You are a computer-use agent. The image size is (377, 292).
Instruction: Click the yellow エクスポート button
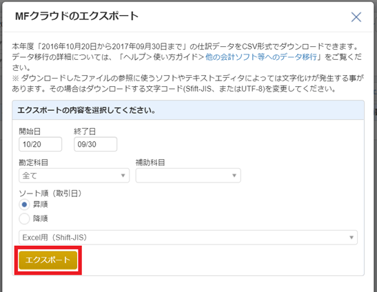pos(48,260)
